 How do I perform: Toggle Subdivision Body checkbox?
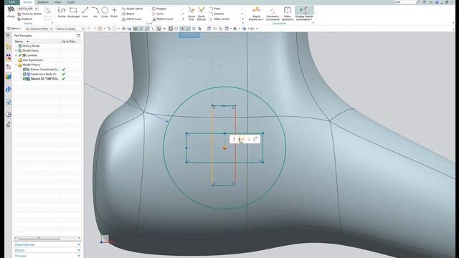click(24, 74)
